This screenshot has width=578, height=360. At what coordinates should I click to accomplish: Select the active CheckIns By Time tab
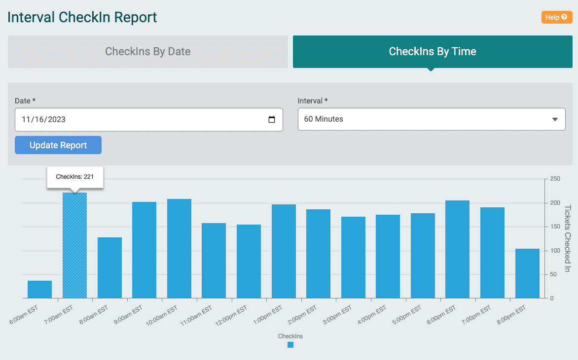[432, 51]
